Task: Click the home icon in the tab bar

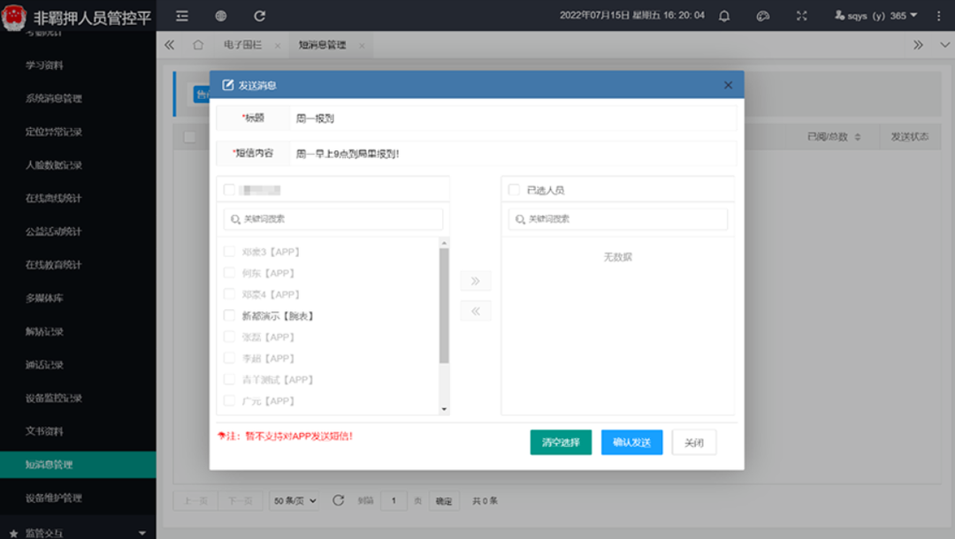Action: pyautogui.click(x=197, y=44)
